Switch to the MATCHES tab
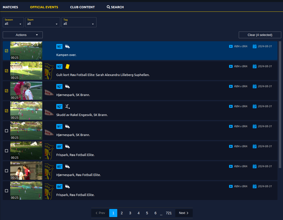The width and height of the screenshot is (283, 220). coord(10,7)
